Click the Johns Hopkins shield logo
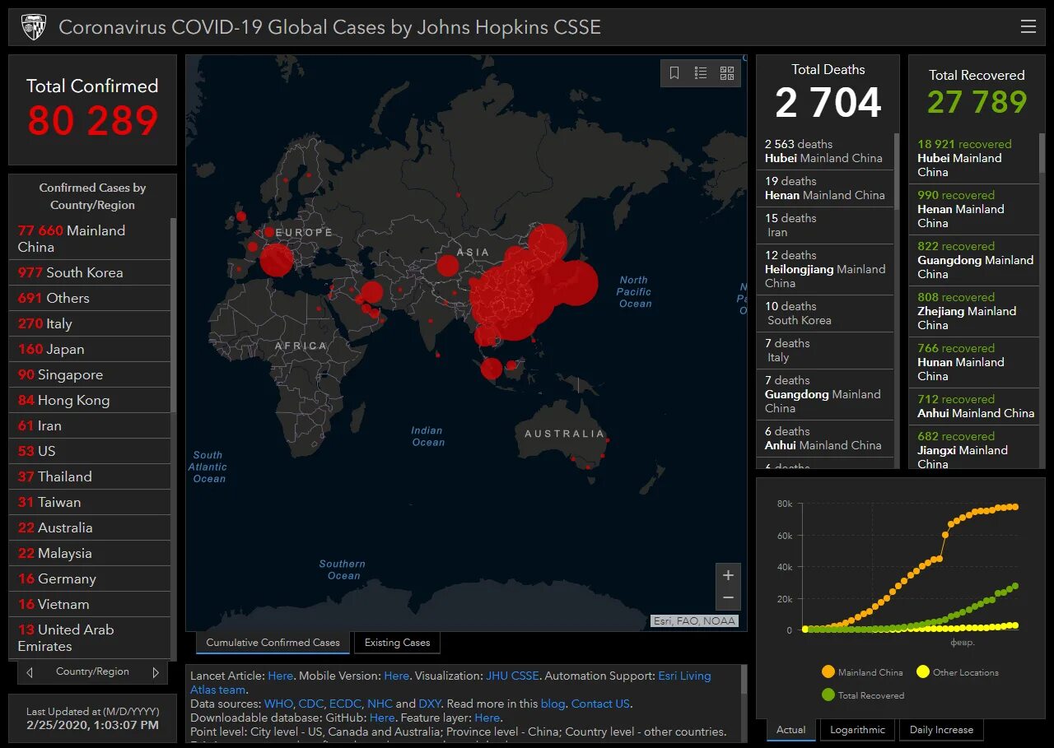Viewport: 1054px width, 748px height. click(x=34, y=26)
